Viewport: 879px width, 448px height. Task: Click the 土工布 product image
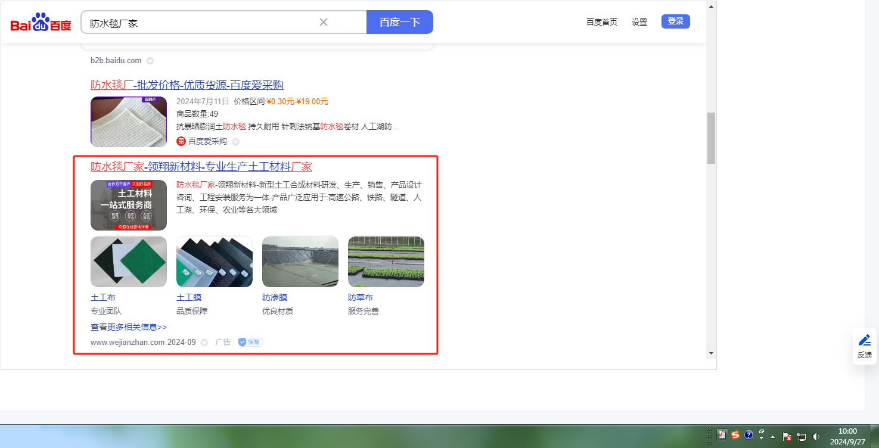point(129,262)
